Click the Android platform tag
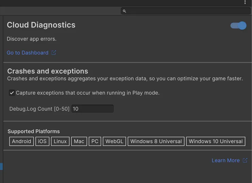The height and width of the screenshot is (183, 252). coord(21,141)
